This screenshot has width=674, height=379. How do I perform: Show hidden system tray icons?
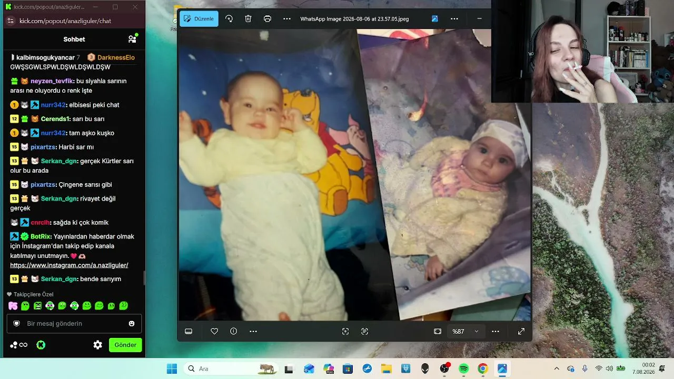click(557, 368)
